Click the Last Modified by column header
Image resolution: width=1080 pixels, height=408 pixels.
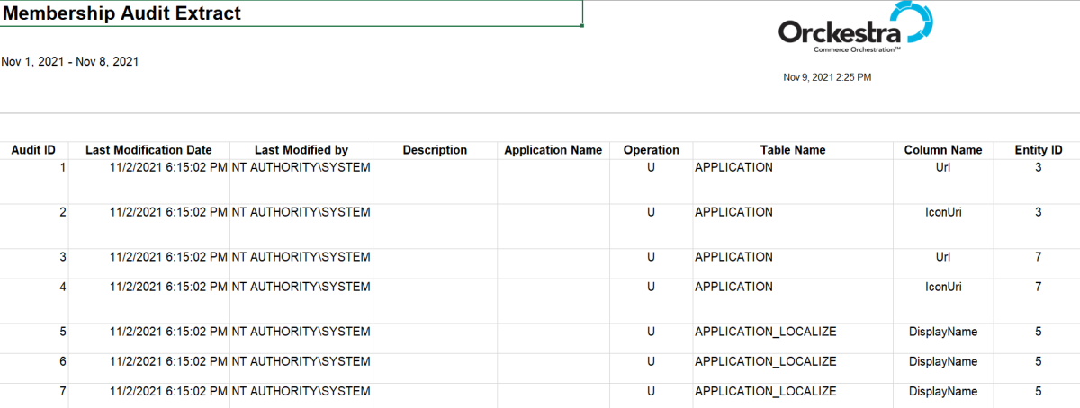(x=301, y=150)
